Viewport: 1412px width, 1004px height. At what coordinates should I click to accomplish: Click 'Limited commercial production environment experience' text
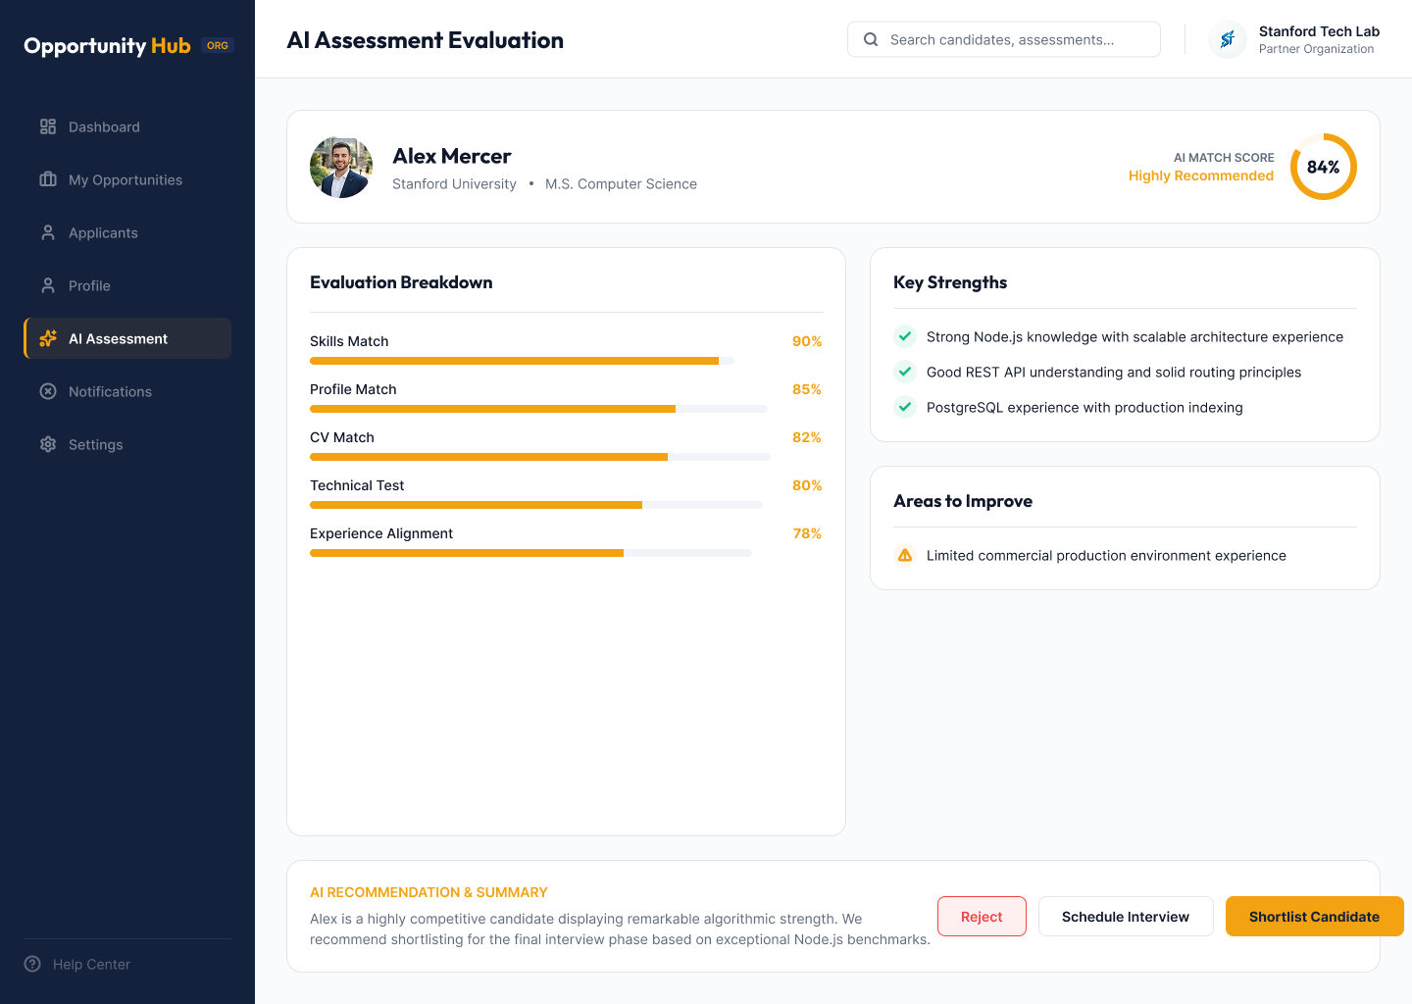coord(1106,555)
